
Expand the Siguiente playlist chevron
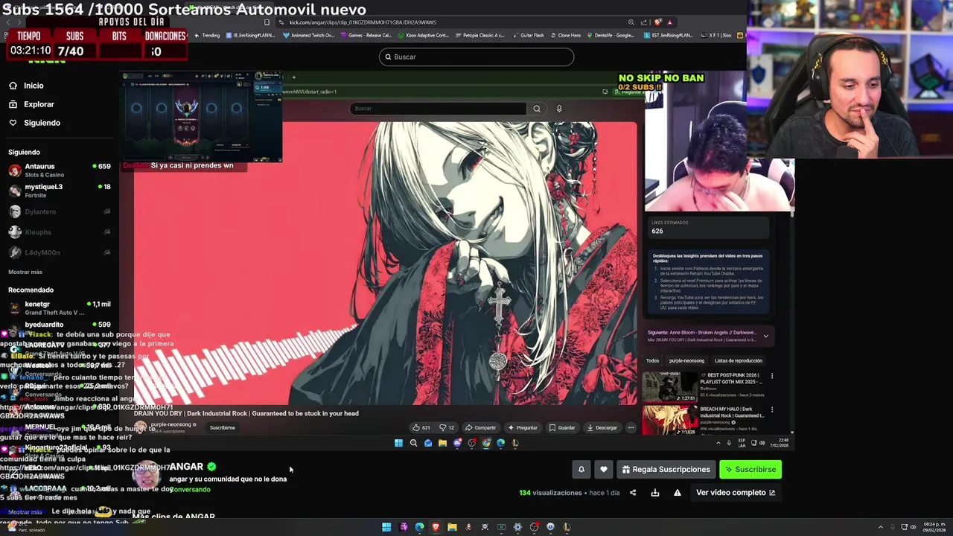pyautogui.click(x=765, y=336)
